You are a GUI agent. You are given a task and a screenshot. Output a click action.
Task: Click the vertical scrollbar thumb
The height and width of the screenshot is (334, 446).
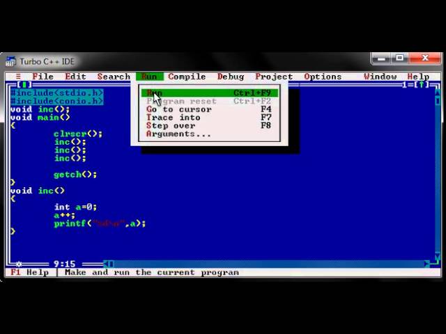[438, 101]
